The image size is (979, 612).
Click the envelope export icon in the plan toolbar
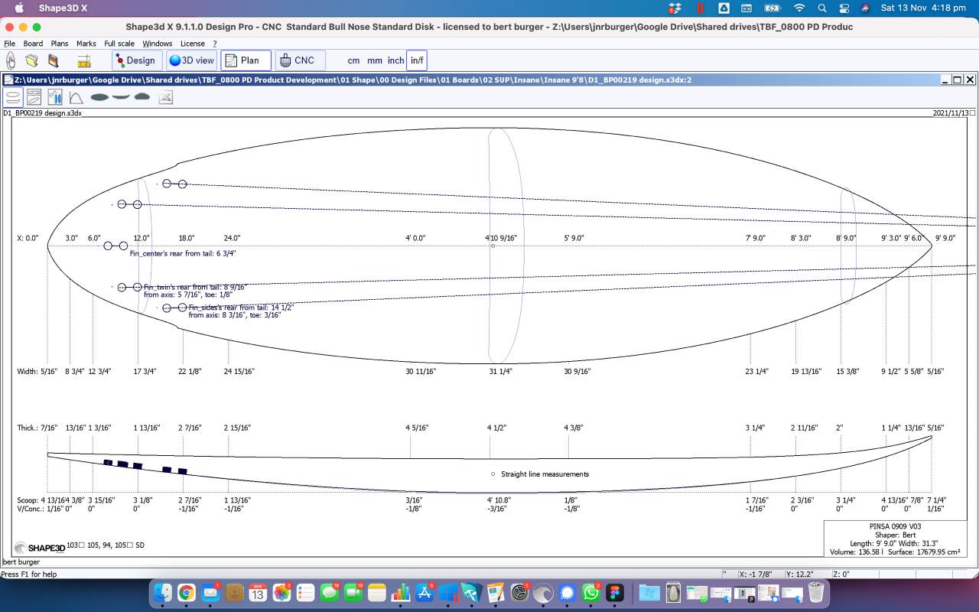(165, 97)
